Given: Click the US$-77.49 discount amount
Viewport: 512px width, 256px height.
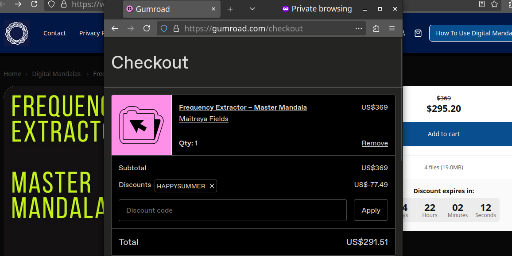Looking at the screenshot, I should [x=371, y=184].
